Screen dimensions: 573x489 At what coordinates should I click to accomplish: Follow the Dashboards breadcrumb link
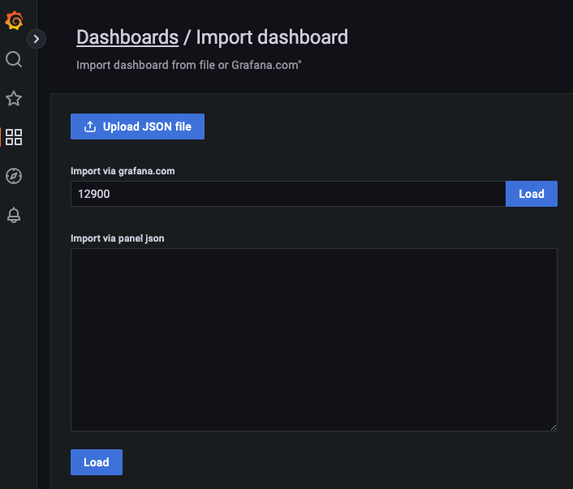pyautogui.click(x=127, y=37)
